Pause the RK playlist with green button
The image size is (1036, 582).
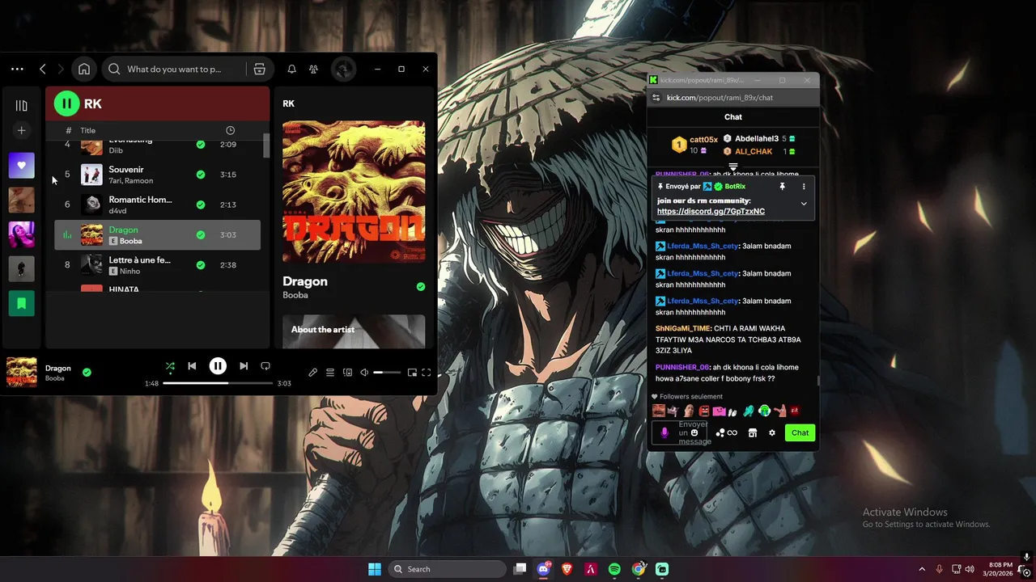click(x=66, y=103)
